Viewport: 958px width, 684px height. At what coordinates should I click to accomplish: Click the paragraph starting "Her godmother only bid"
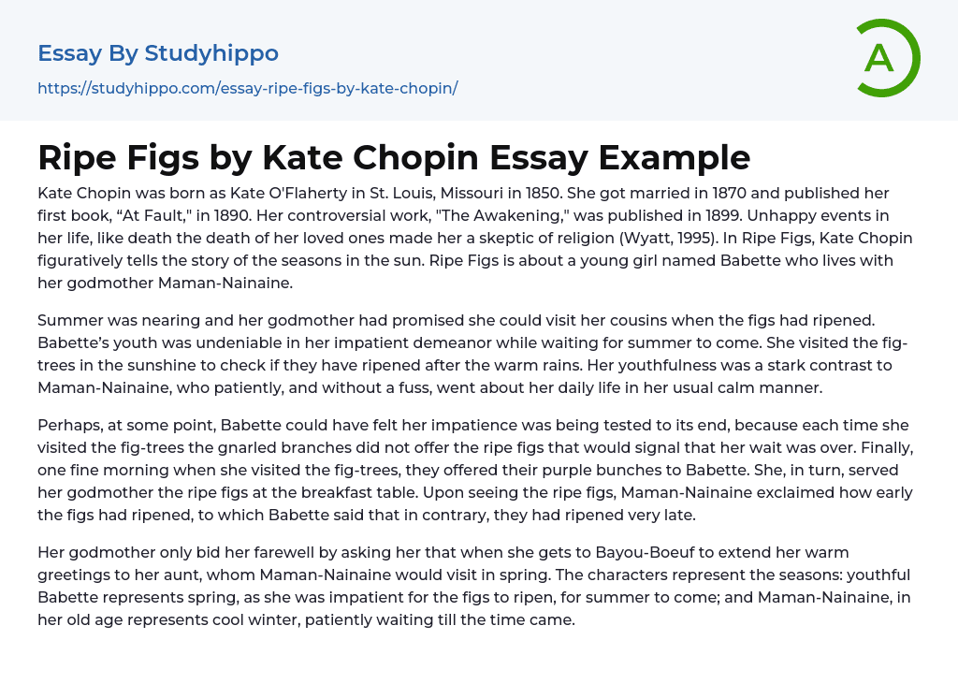475,586
